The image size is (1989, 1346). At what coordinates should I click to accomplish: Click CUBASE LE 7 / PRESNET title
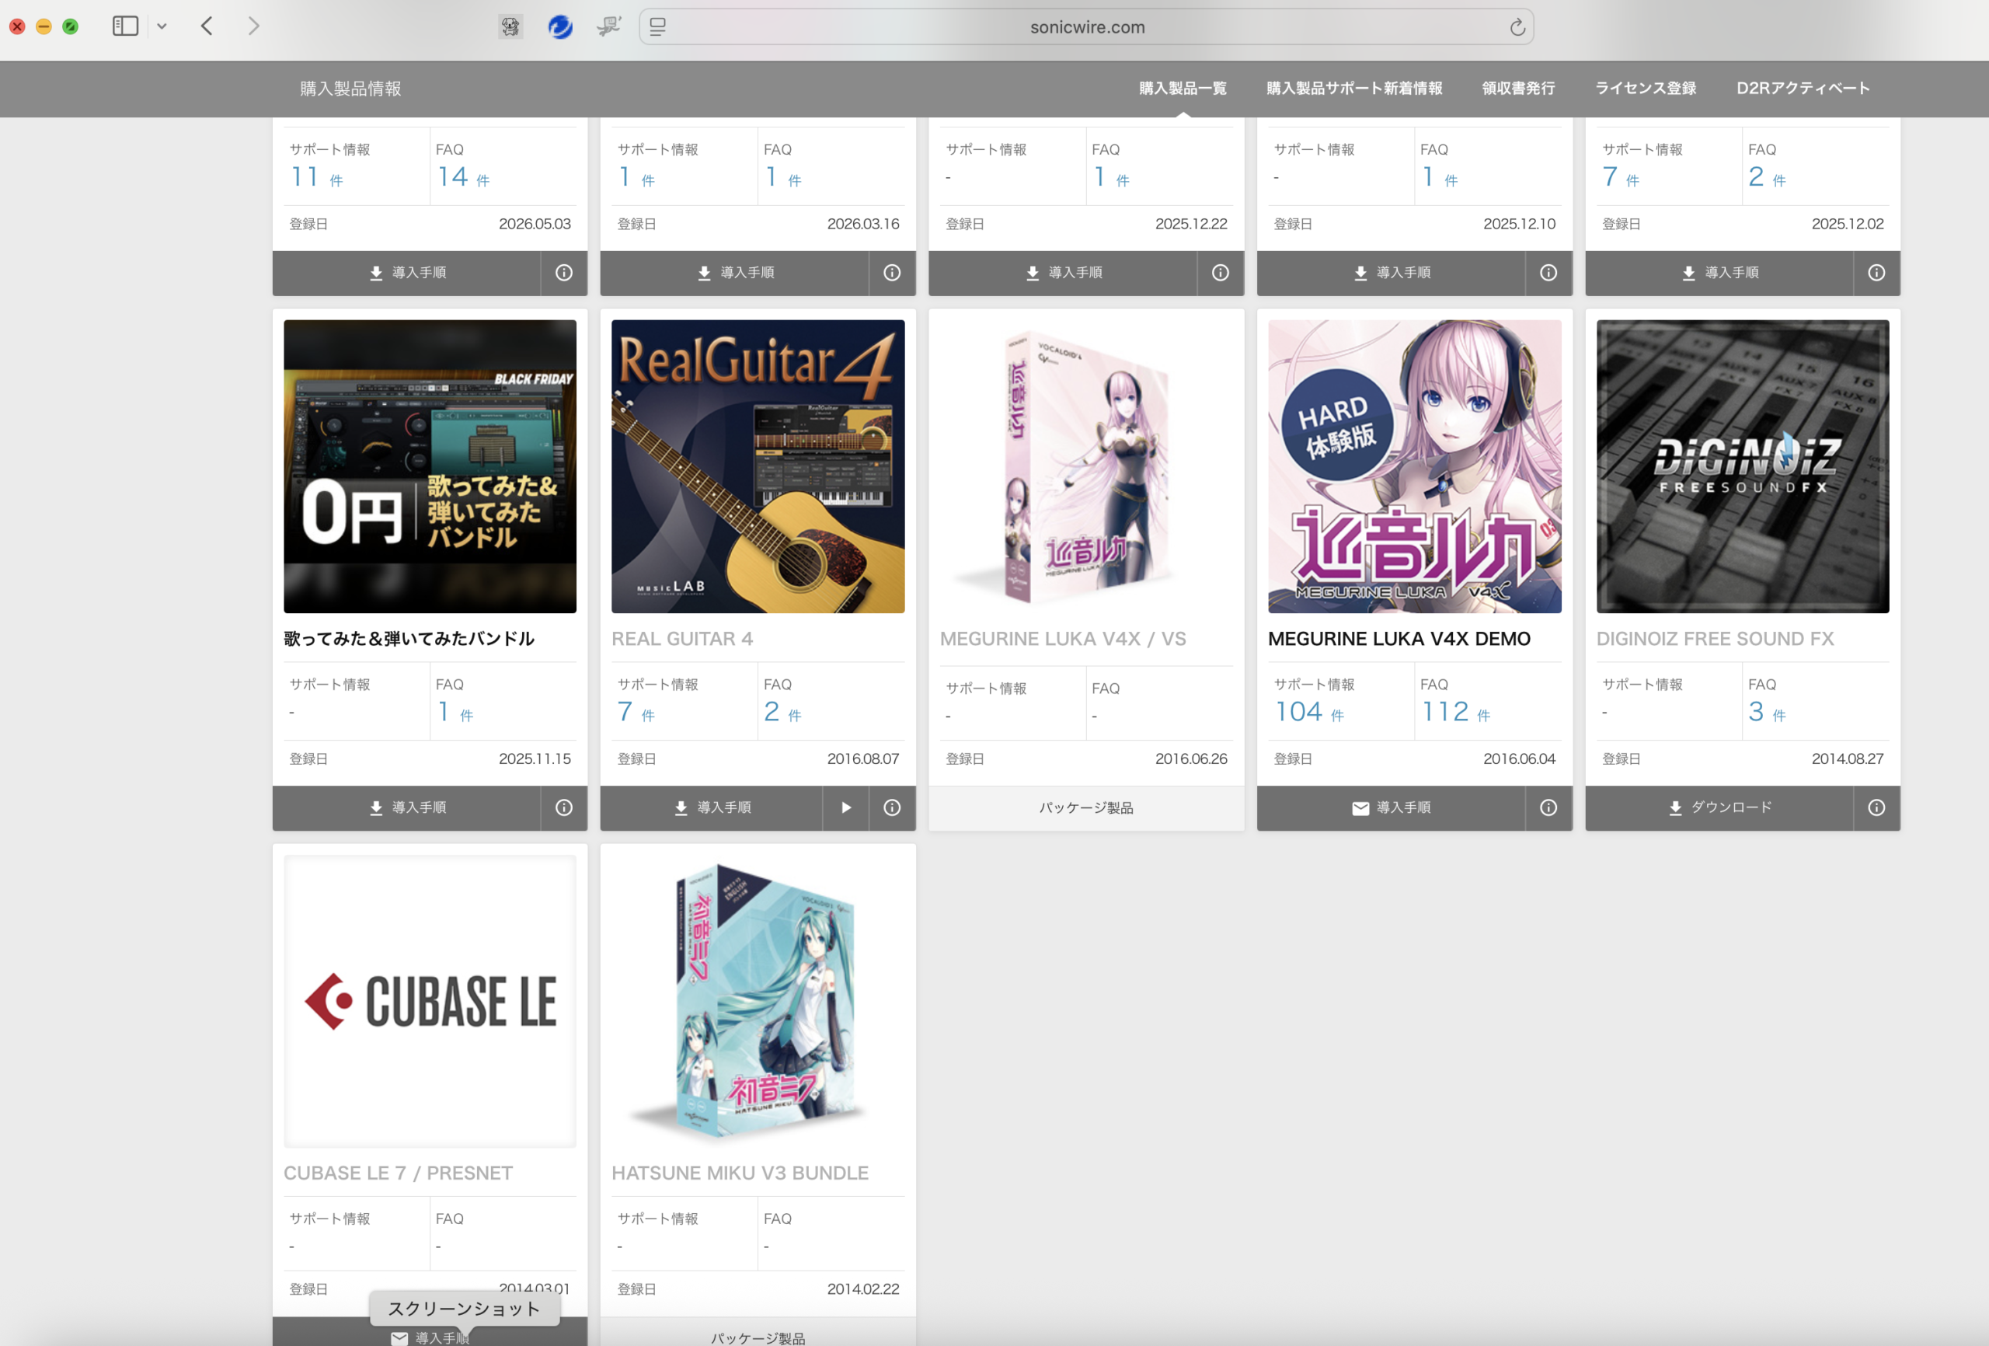(398, 1173)
